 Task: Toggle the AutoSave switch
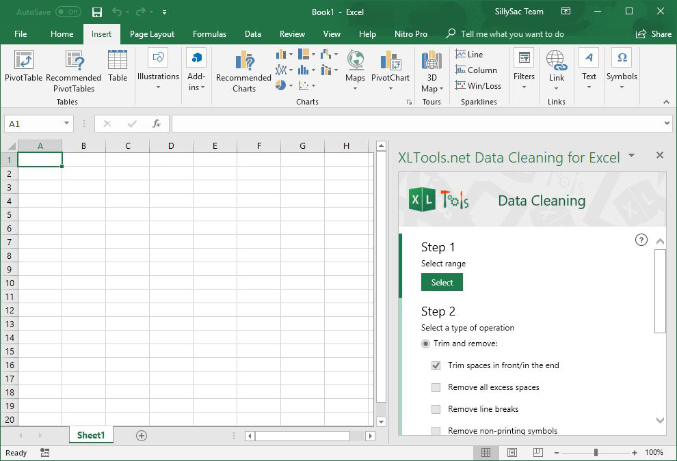click(68, 12)
